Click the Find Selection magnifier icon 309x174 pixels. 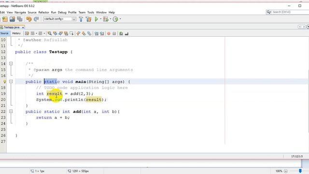[49, 33]
